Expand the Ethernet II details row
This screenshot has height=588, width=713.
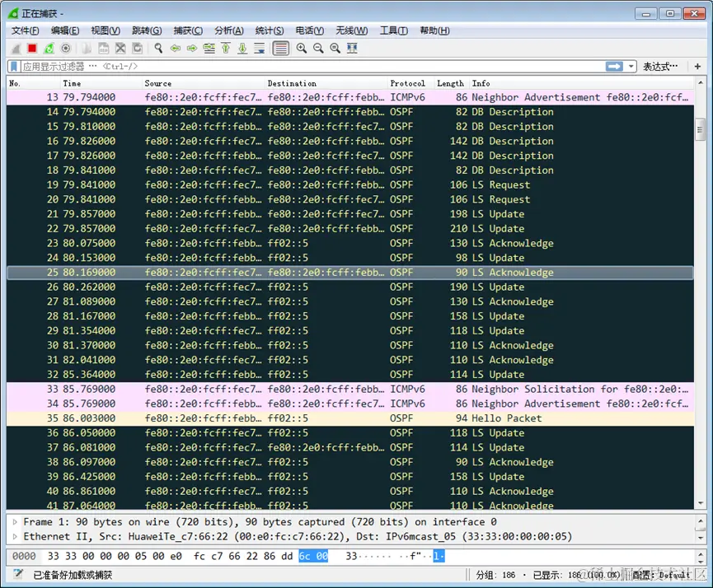pos(15,537)
